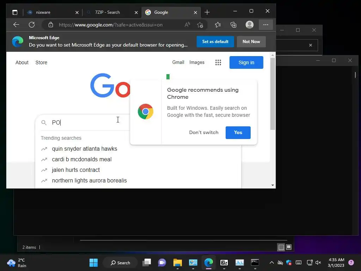Accept Chrome recommendation with Yes
This screenshot has width=361, height=271.
pyautogui.click(x=238, y=133)
